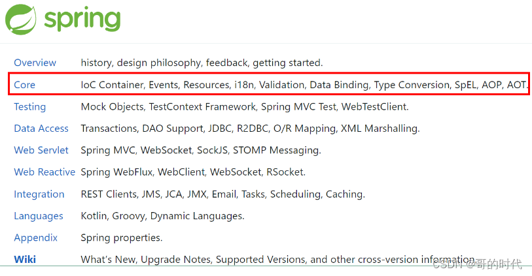The width and height of the screenshot is (532, 276).
Task: Open the bold Wiki link
Action: coord(25,259)
